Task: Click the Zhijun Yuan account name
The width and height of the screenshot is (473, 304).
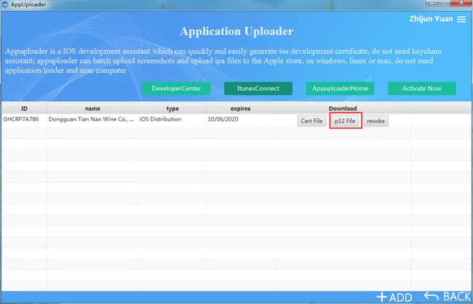Action: (431, 19)
